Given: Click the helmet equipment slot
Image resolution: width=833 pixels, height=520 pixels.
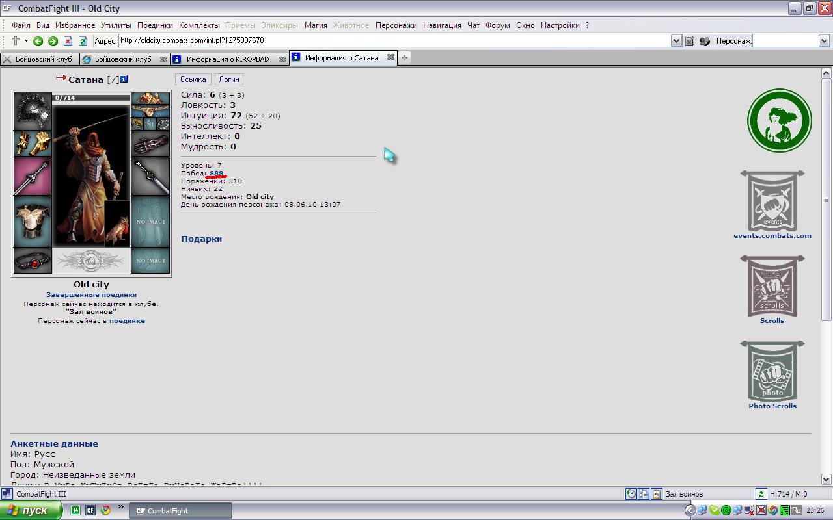Looking at the screenshot, I should click(x=33, y=111).
